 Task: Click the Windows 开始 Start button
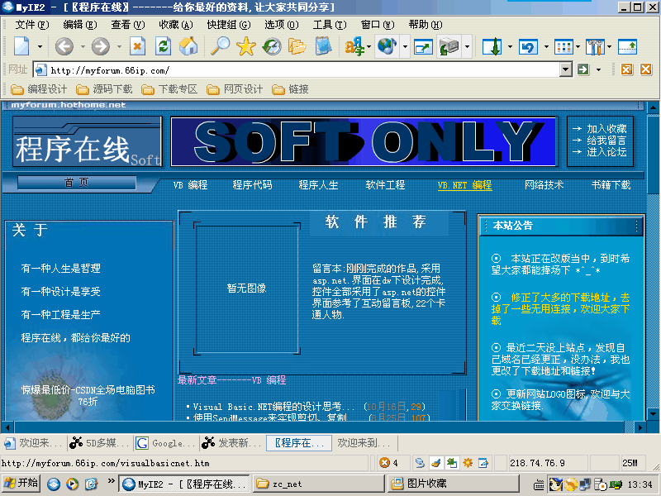(x=21, y=484)
